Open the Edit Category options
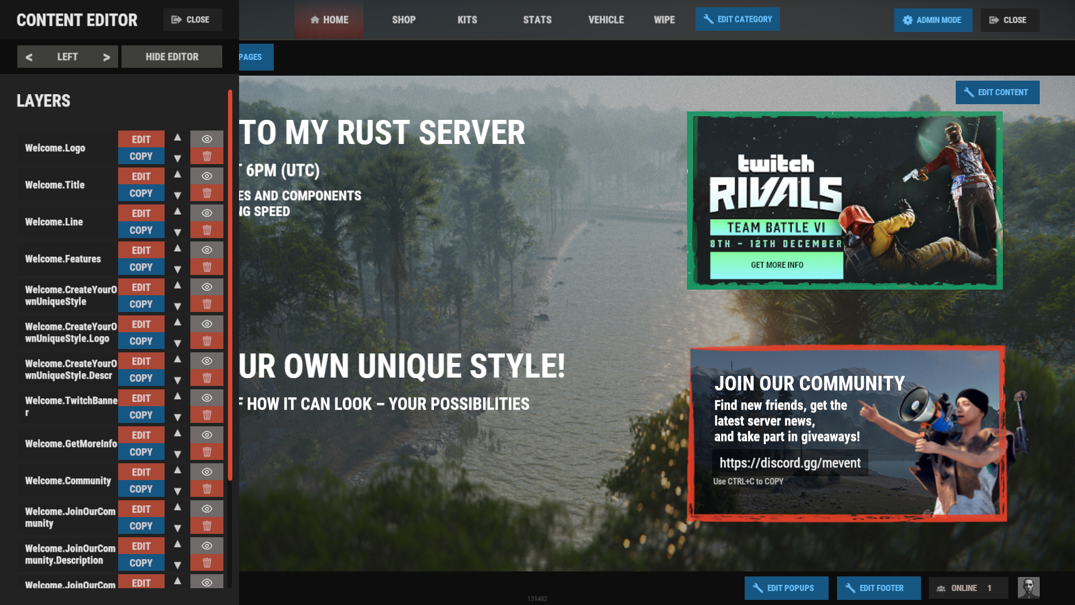This screenshot has width=1075, height=605. coord(737,20)
